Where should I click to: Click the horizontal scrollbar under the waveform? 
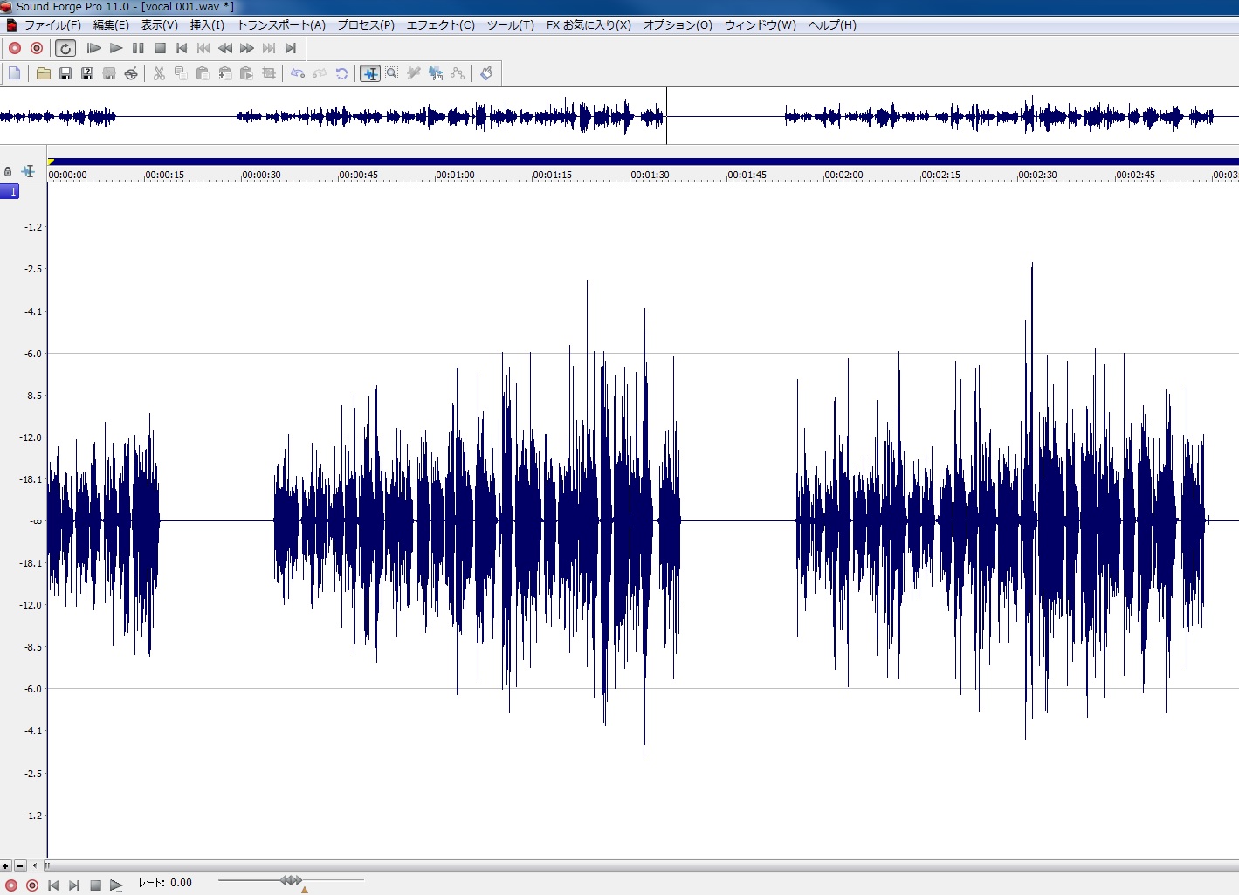(642, 866)
